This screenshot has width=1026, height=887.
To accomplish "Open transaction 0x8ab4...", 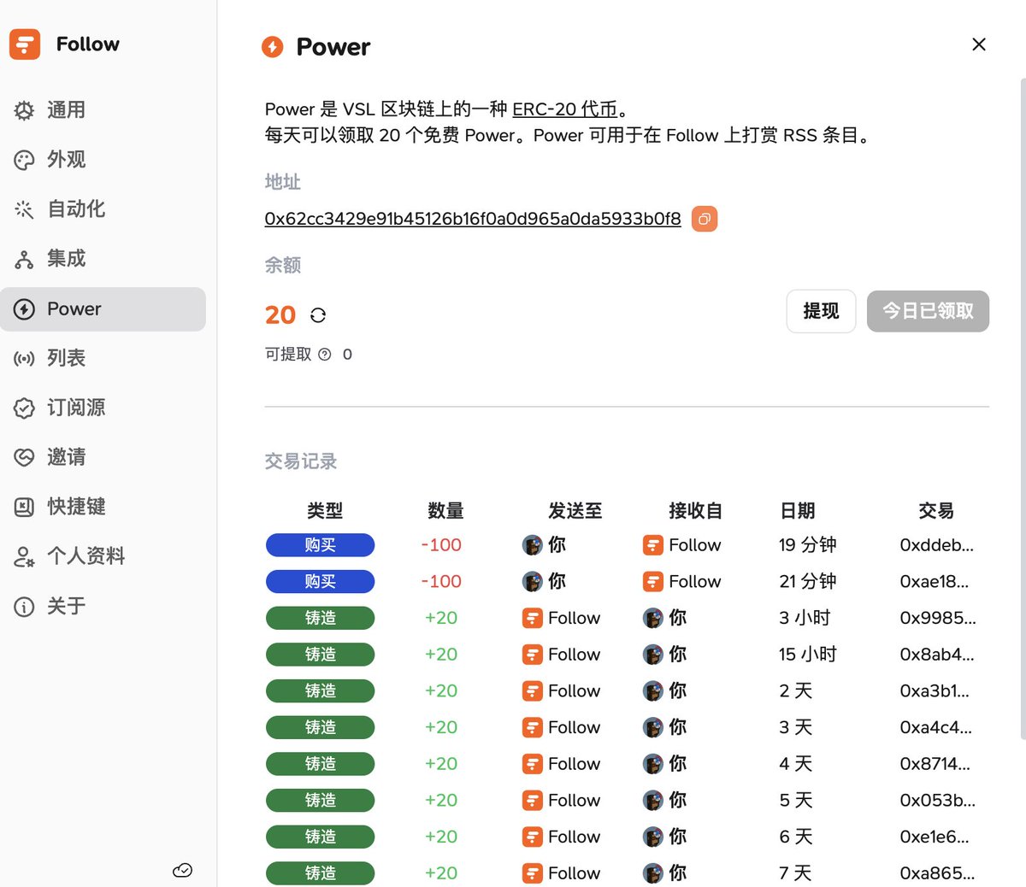I will 936,655.
